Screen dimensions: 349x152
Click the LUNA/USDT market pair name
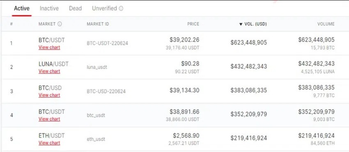click(x=53, y=64)
